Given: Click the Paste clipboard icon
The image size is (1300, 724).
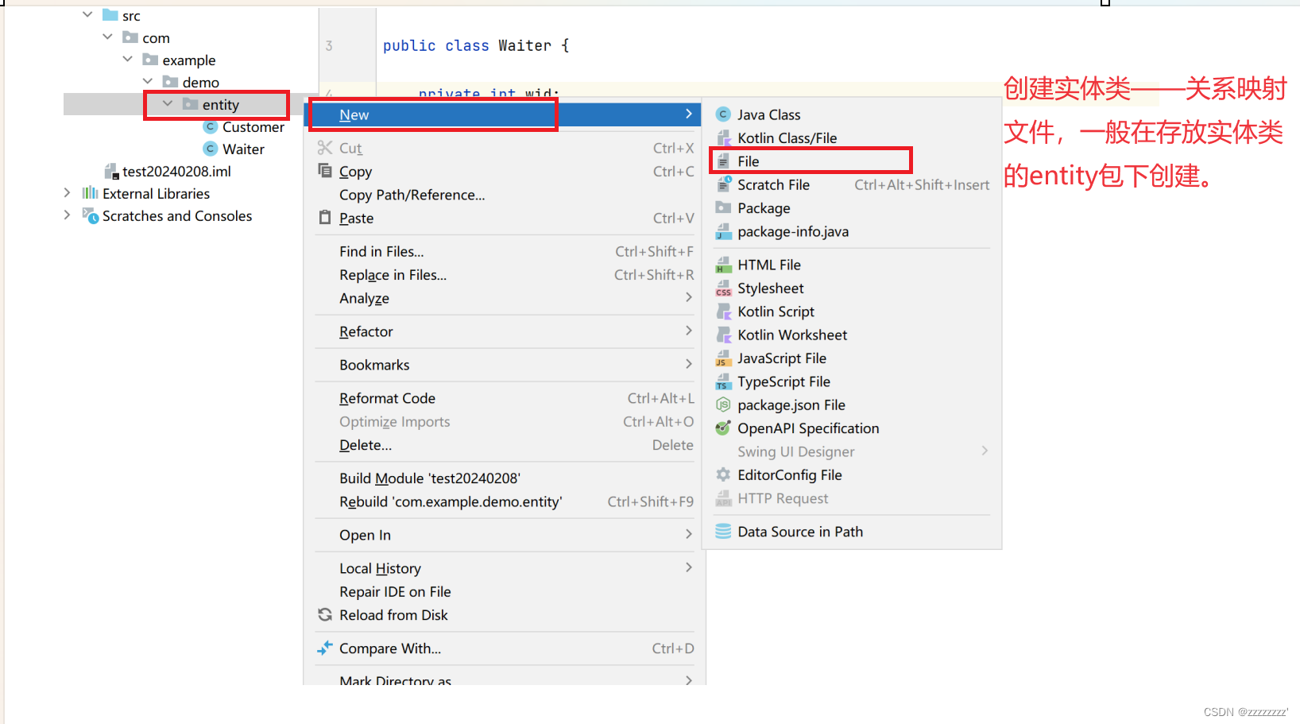Looking at the screenshot, I should [x=324, y=217].
